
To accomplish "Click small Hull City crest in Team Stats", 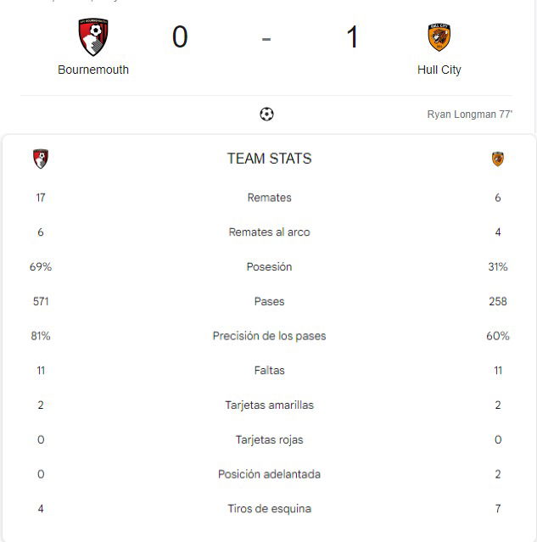I will point(498,159).
